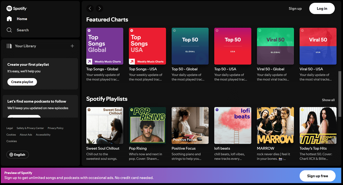Click the main content vertical scrollbar
Image resolution: width=343 pixels, height=185 pixels.
point(340,94)
